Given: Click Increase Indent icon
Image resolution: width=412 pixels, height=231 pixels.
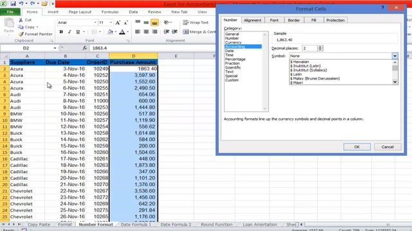Looking at the screenshot, I should coord(174,31).
